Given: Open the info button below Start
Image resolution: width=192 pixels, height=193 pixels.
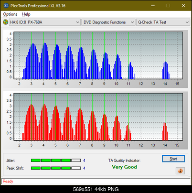Looking at the screenshot, I should tap(180, 171).
